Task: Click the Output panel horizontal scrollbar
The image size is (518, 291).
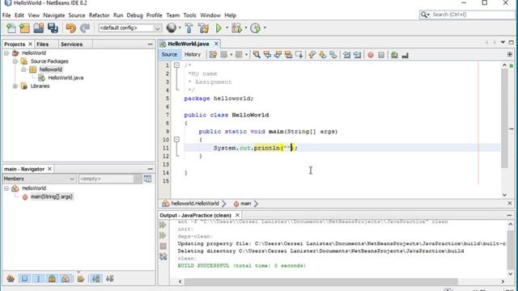Action: [321, 281]
